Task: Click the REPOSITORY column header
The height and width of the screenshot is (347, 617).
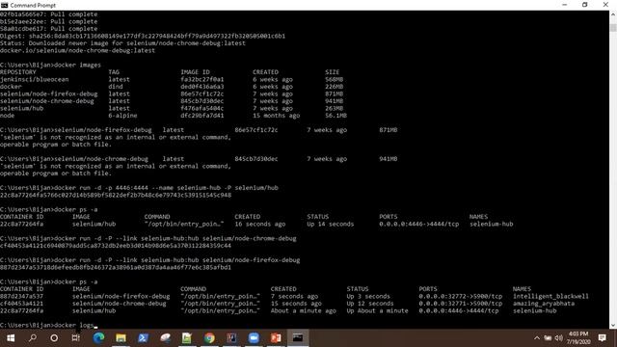Action: 18,72
